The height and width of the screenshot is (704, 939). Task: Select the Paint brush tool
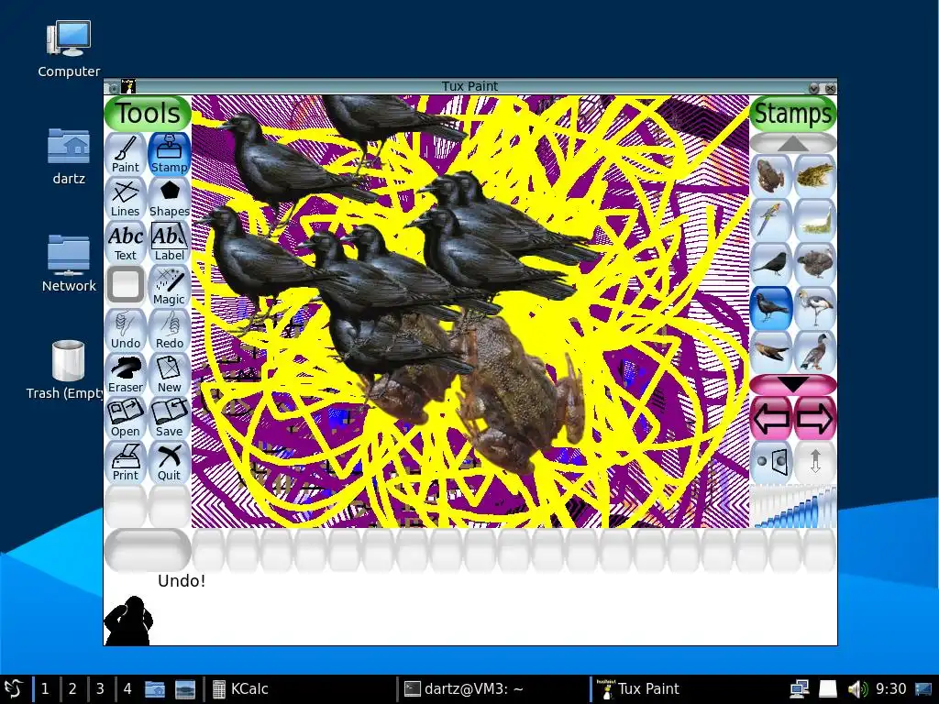(125, 154)
